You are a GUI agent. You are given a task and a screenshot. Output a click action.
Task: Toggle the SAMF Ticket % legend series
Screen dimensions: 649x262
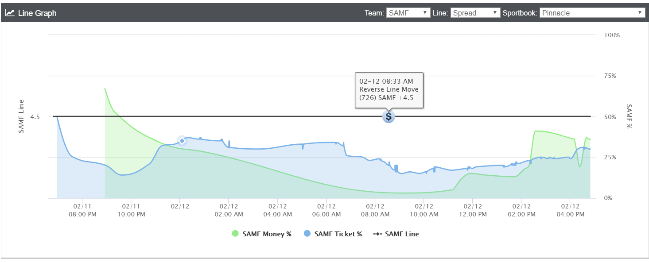pyautogui.click(x=333, y=234)
